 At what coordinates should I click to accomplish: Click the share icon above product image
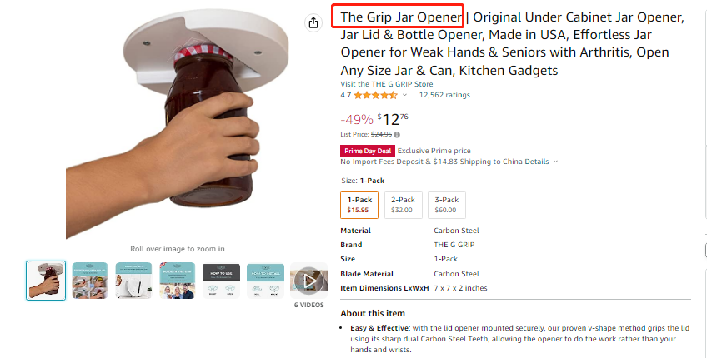coord(313,23)
